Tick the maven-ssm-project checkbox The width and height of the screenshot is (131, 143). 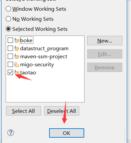pos(10,56)
